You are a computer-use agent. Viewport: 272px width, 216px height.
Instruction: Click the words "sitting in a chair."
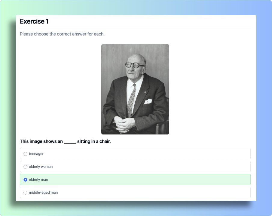click(x=94, y=141)
